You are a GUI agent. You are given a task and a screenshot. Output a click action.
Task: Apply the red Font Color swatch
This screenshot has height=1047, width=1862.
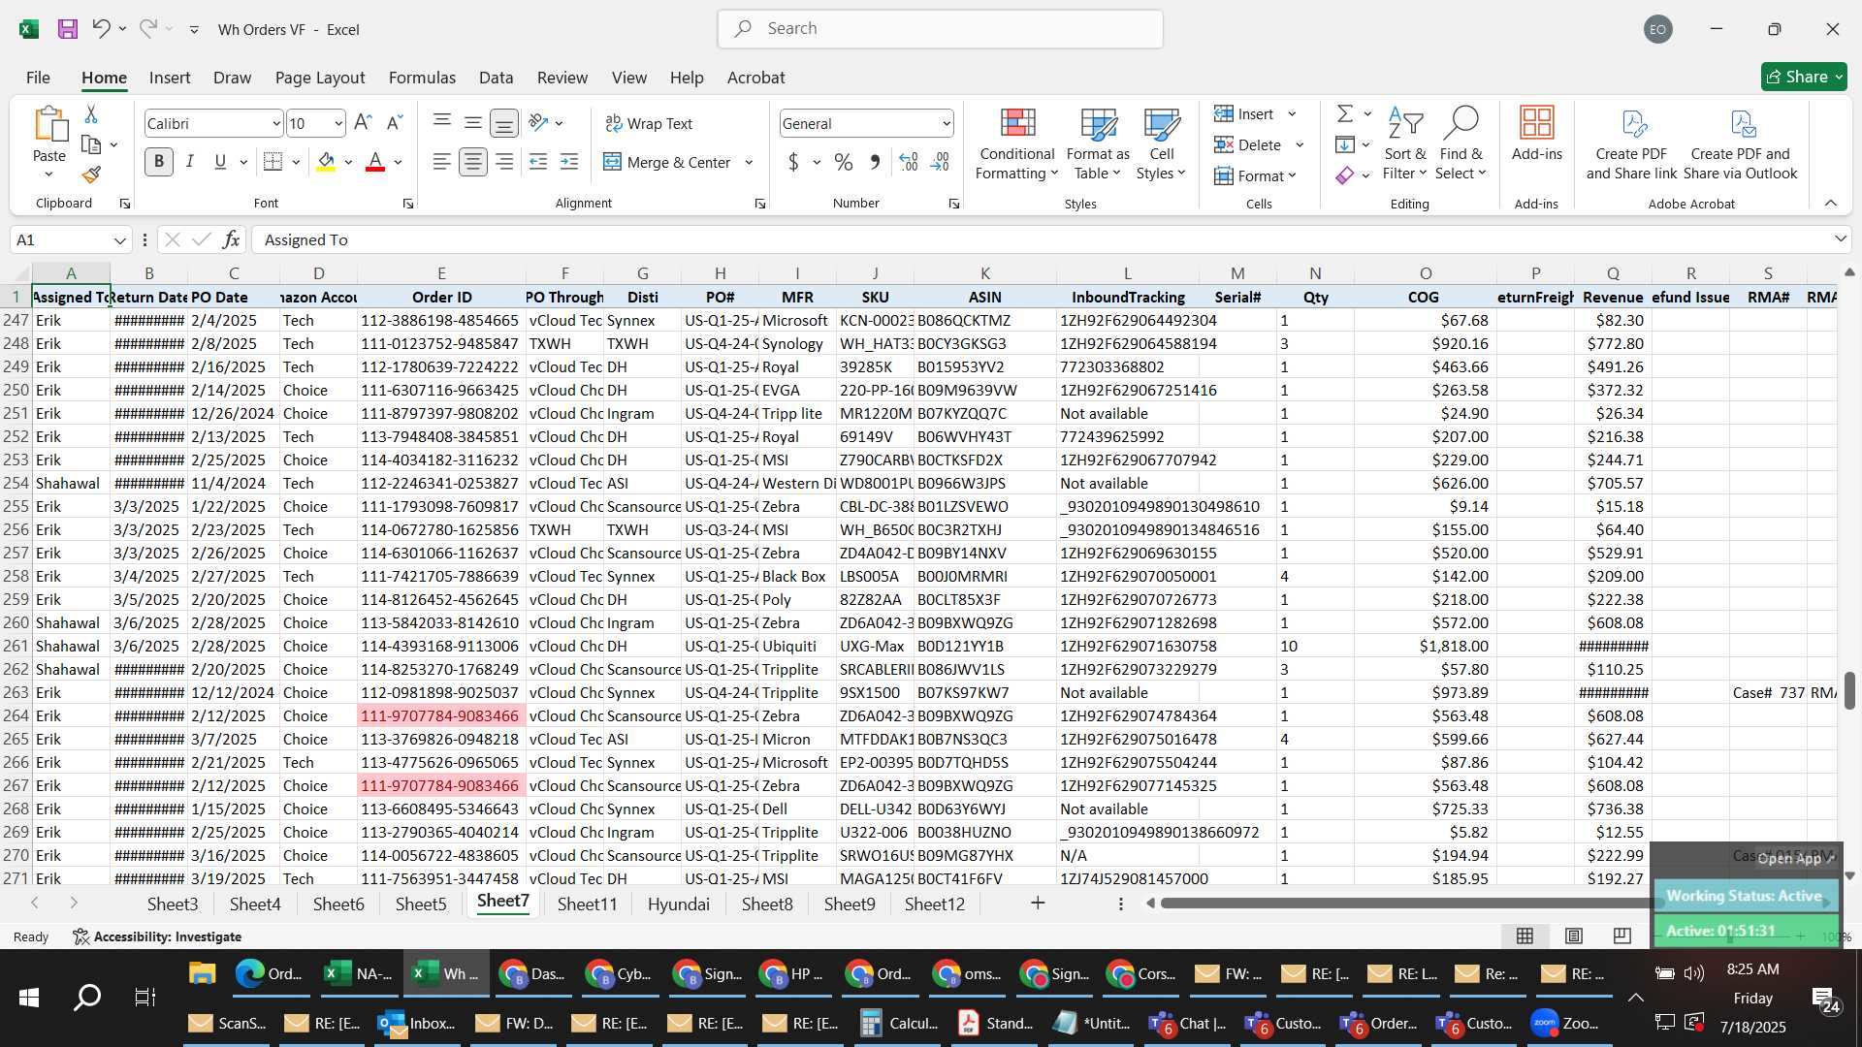[x=375, y=162]
